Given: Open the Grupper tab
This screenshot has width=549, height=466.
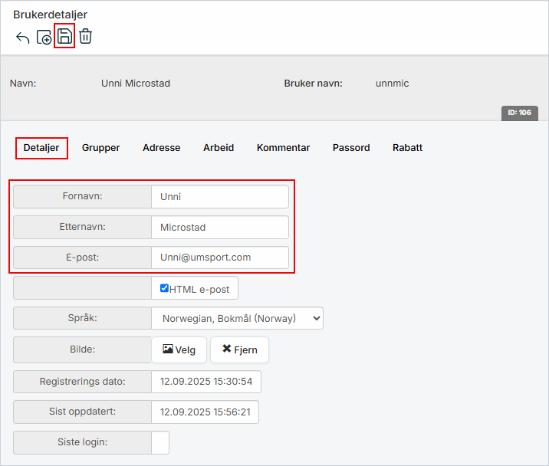Looking at the screenshot, I should point(100,148).
